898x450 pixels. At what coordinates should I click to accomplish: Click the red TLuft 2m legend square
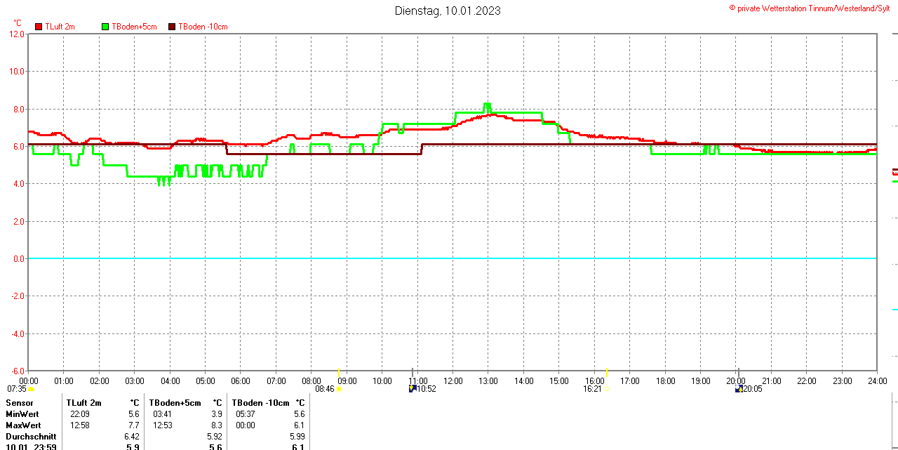point(39,27)
